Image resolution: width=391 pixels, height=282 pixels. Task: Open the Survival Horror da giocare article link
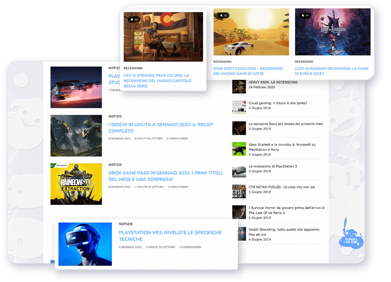pyautogui.click(x=286, y=210)
